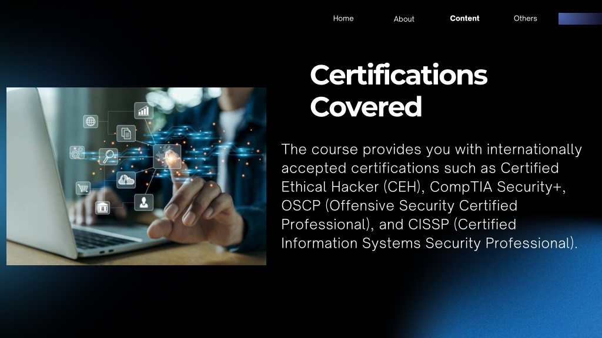The width and height of the screenshot is (602, 338).
Task: Click the user profile icon in the photo
Action: (x=143, y=202)
